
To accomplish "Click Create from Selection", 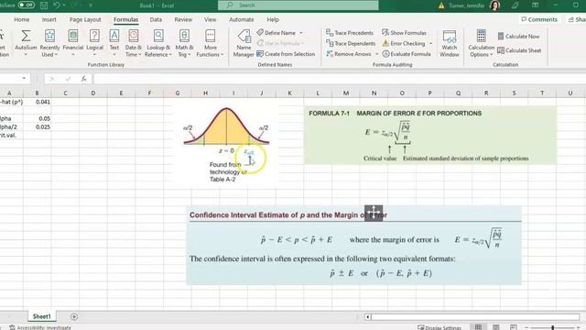I will pyautogui.click(x=286, y=54).
